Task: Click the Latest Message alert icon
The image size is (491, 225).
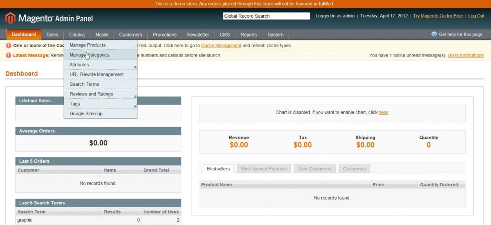Action: tap(9, 55)
